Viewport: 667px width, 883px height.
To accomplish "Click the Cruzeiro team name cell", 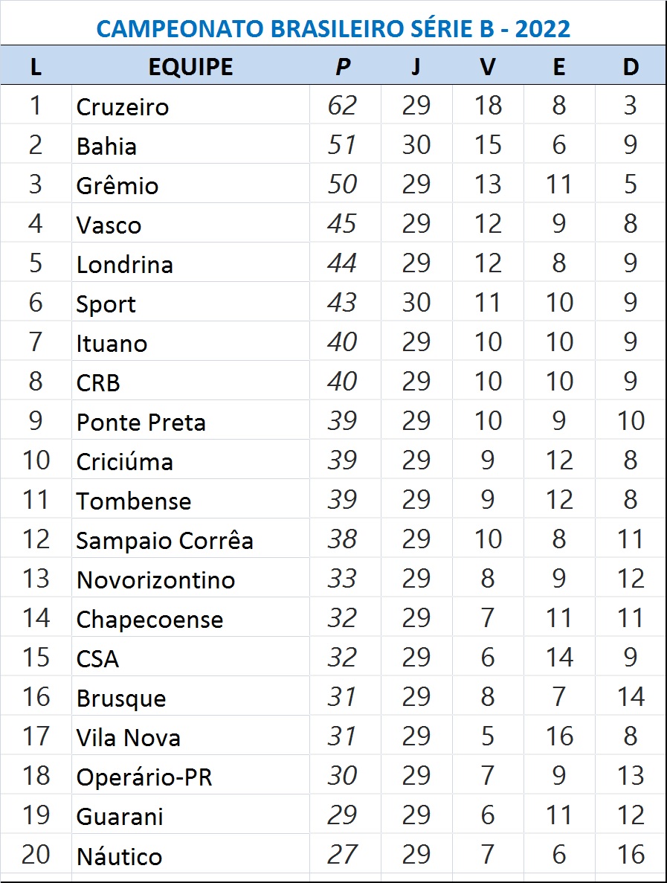I will pos(190,106).
